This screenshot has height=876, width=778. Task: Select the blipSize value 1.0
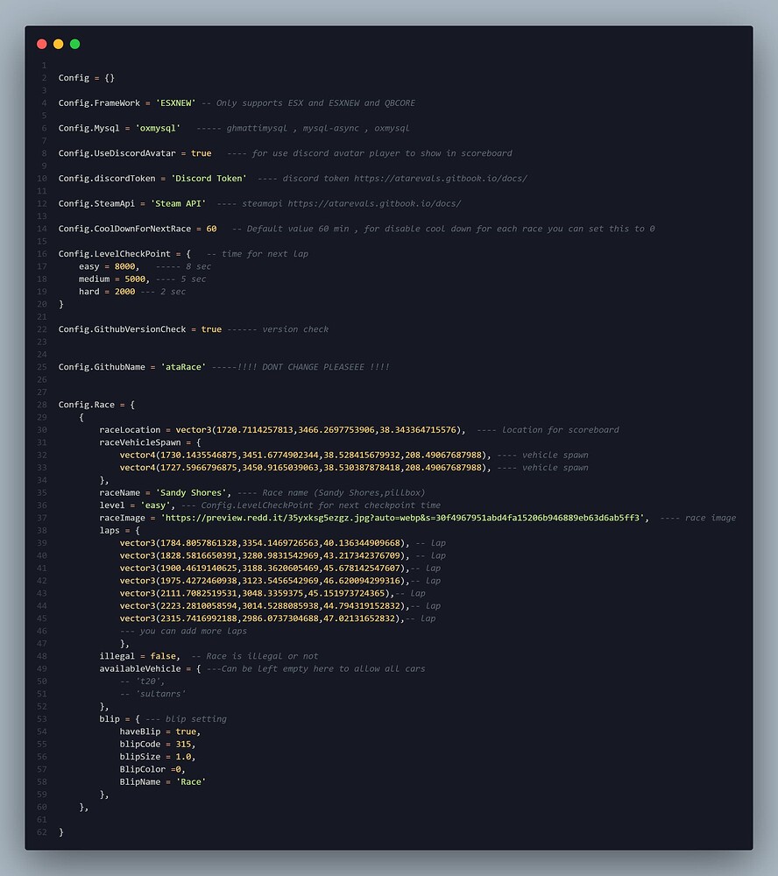tap(183, 757)
